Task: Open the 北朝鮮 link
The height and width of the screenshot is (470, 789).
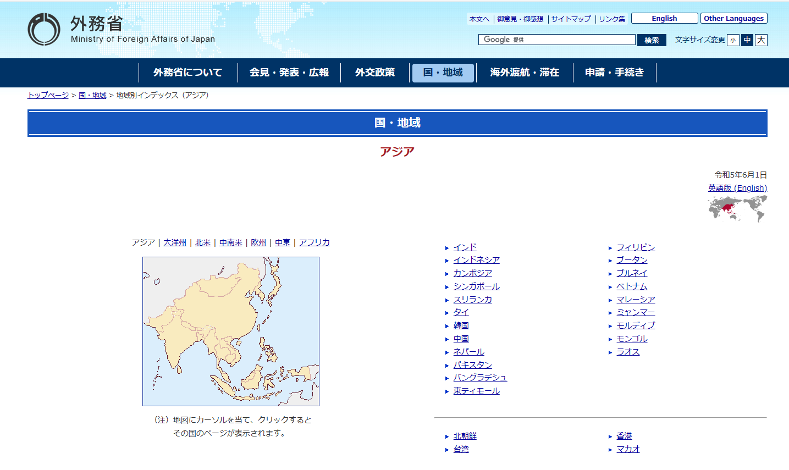Action: coord(465,436)
